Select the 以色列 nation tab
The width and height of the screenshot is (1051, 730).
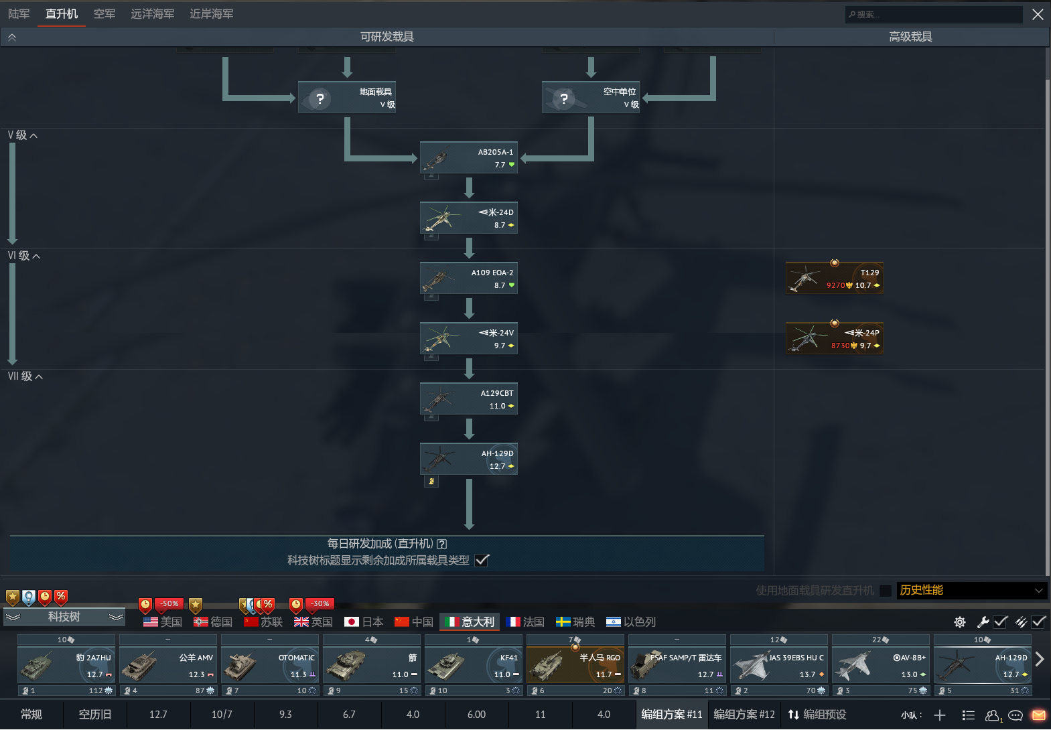(631, 622)
